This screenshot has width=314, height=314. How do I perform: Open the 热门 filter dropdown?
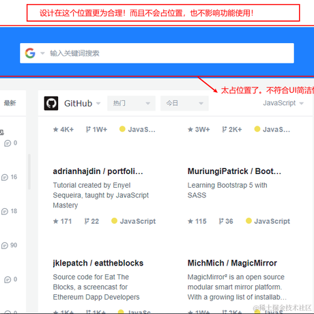point(131,103)
